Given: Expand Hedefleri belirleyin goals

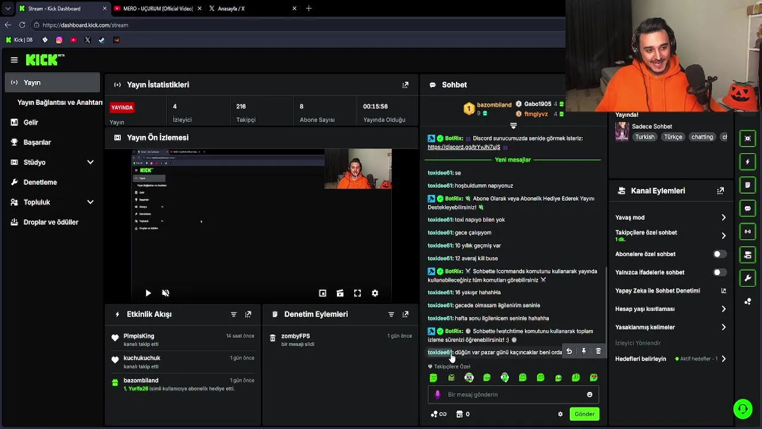Looking at the screenshot, I should coord(723,359).
